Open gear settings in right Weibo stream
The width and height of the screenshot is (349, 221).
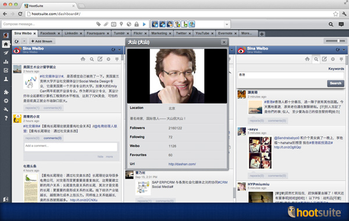click(x=333, y=59)
